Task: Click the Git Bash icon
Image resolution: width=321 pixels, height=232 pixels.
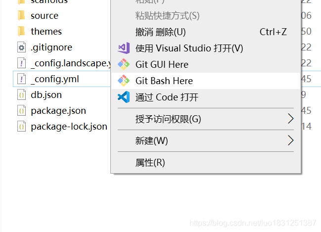Action: point(124,81)
